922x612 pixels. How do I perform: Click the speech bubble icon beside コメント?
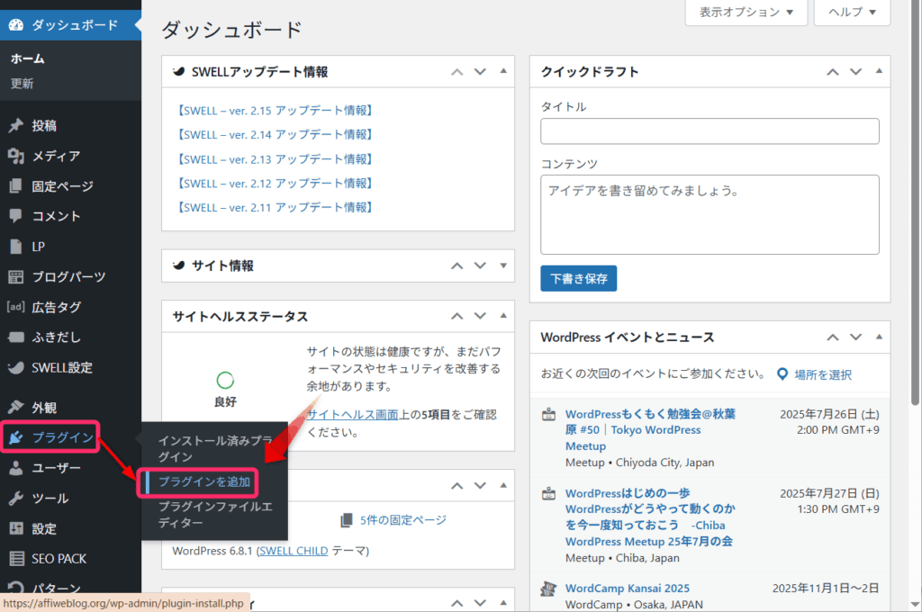(16, 216)
